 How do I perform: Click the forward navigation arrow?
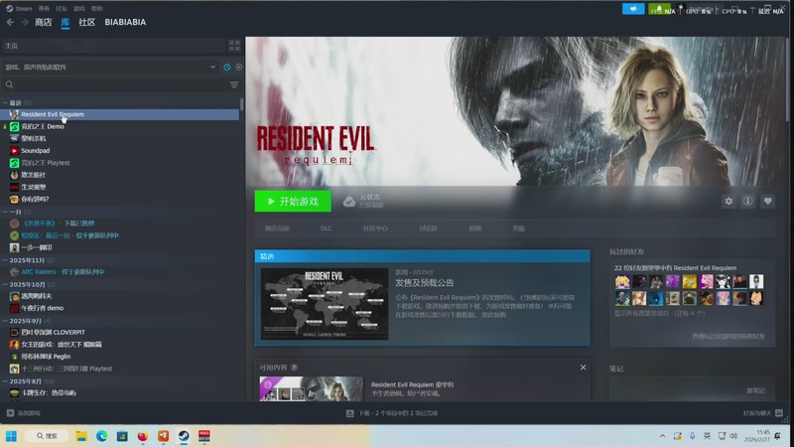coord(24,22)
